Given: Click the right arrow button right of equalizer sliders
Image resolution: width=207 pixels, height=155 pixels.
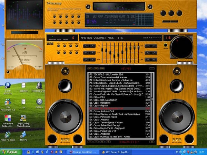Looking at the screenshot, I should tap(154, 53).
